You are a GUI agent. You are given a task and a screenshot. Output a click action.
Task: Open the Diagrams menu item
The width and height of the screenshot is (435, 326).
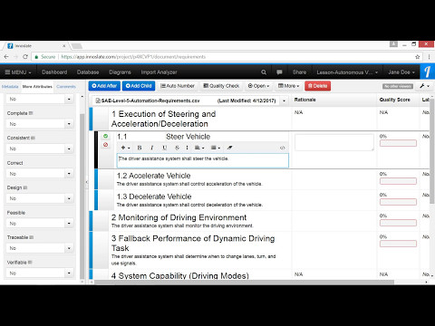tap(120, 72)
